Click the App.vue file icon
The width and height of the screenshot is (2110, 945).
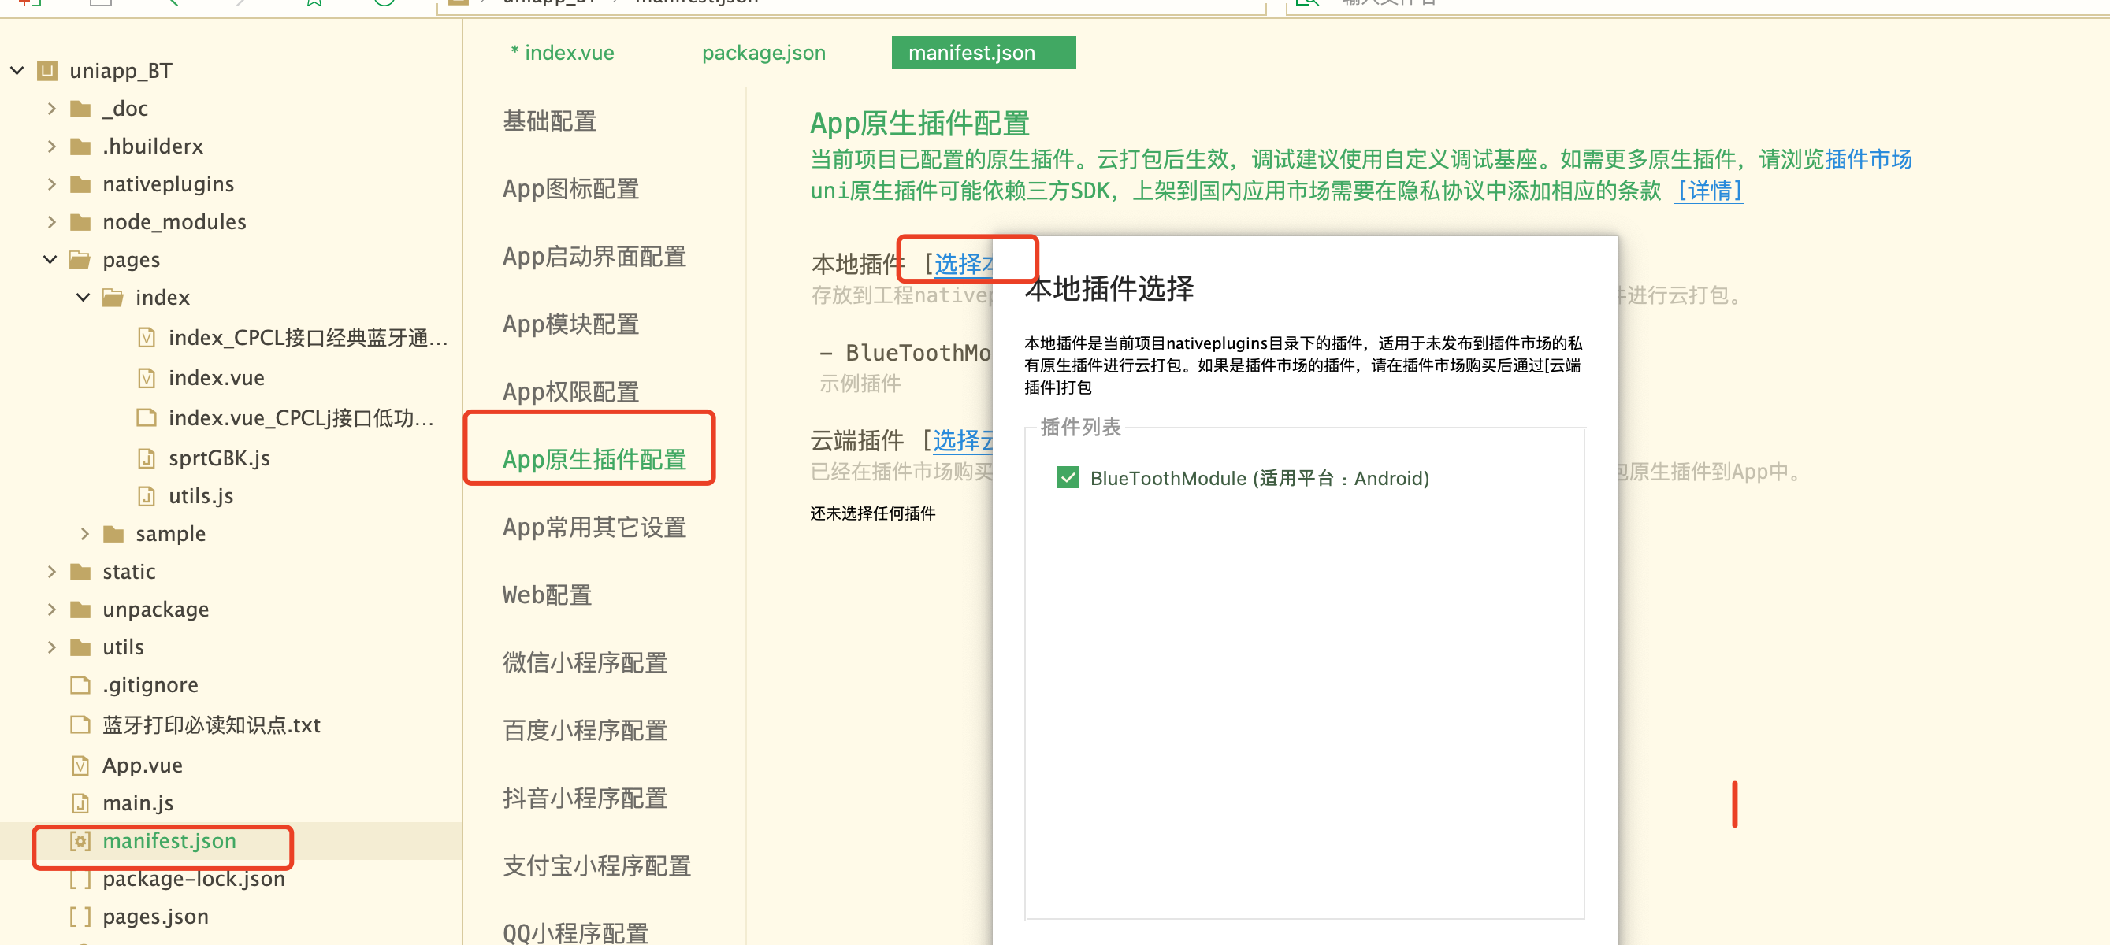pyautogui.click(x=80, y=765)
